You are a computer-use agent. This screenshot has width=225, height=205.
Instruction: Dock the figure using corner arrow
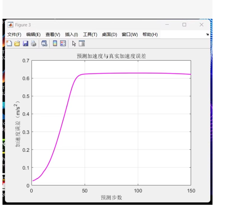pyautogui.click(x=207, y=34)
